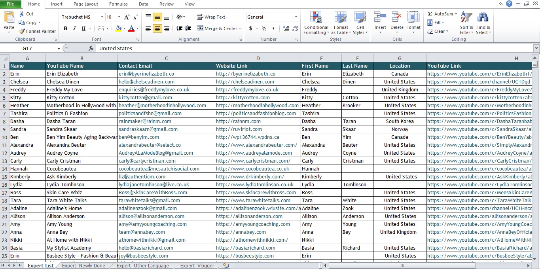Open Format cells menu

click(413, 23)
